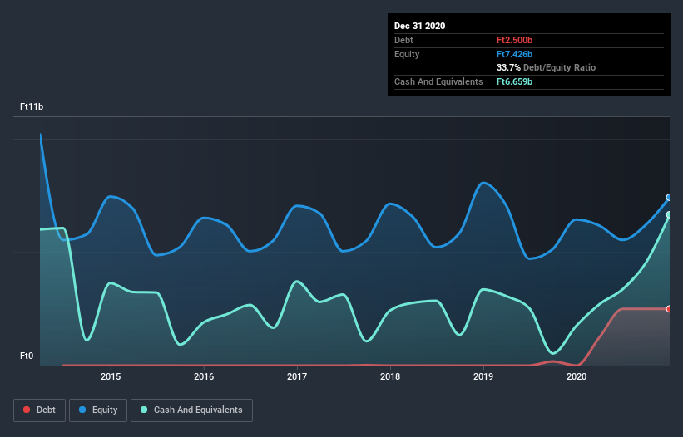Click the 2018 x-axis label
Image resolution: width=683 pixels, height=437 pixels.
390,376
